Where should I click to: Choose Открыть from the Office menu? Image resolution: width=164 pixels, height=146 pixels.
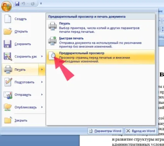[x=24, y=31]
